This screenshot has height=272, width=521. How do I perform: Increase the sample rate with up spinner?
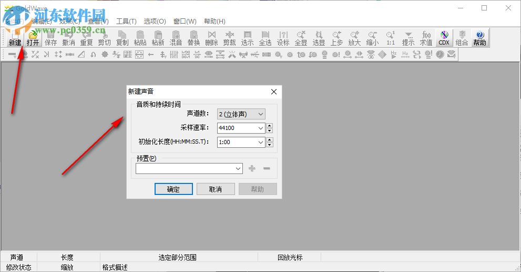coord(270,126)
